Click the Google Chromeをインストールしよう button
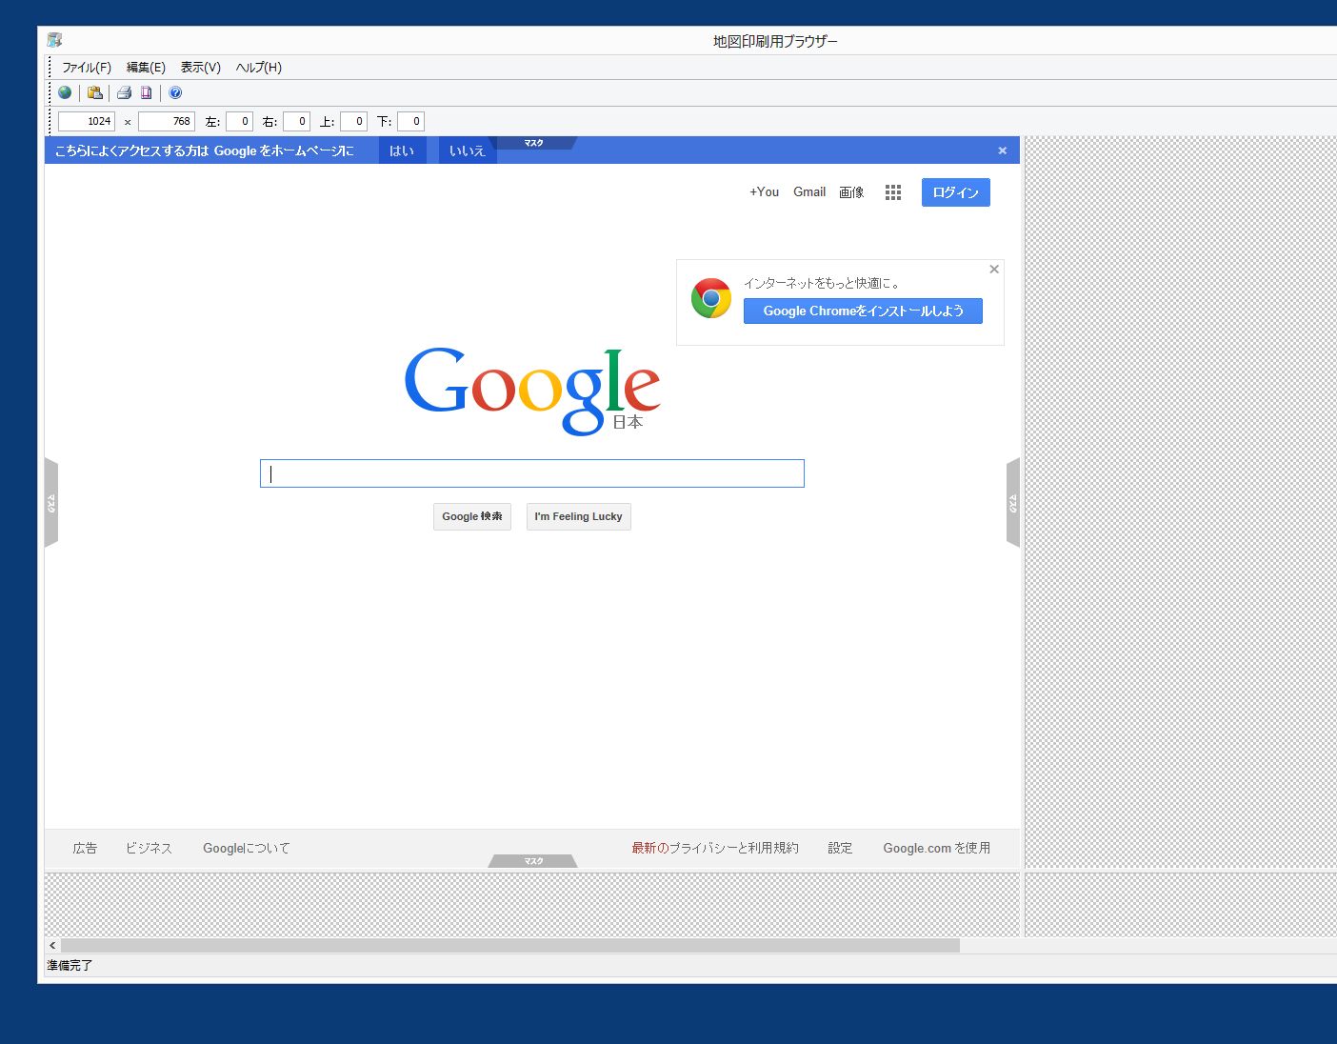Screen dimensions: 1337x1044 pos(863,311)
